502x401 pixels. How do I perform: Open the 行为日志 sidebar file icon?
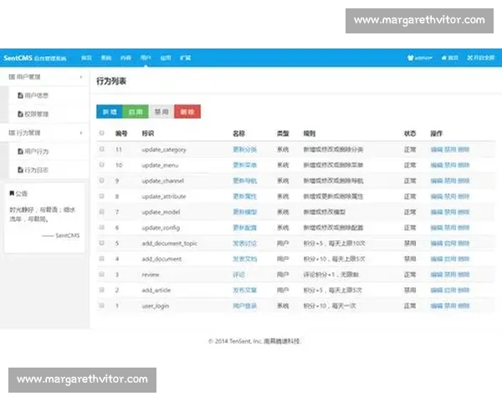[x=20, y=170]
